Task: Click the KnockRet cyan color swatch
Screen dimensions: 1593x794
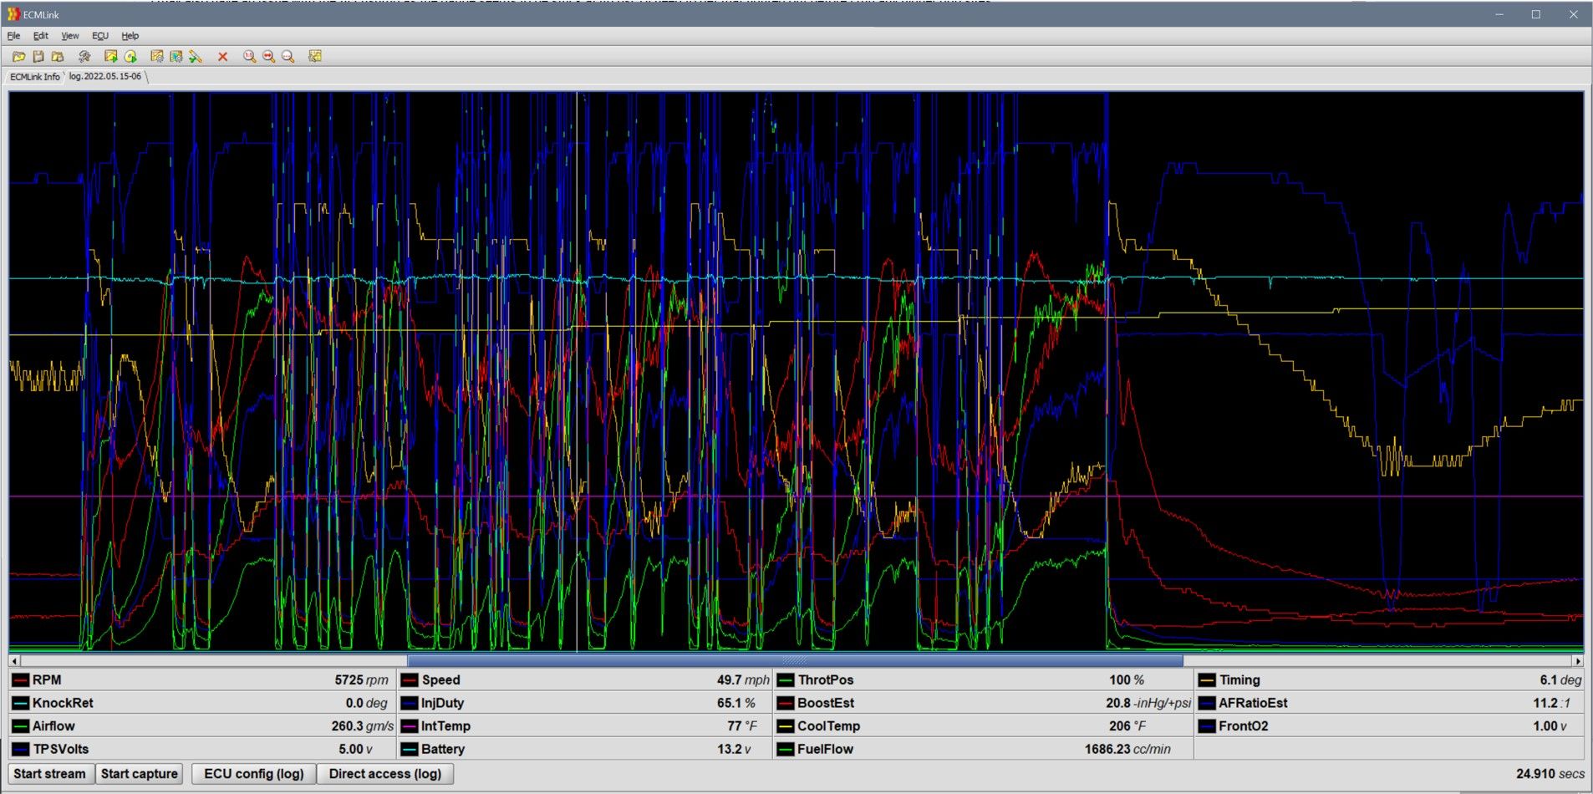Action: point(21,704)
